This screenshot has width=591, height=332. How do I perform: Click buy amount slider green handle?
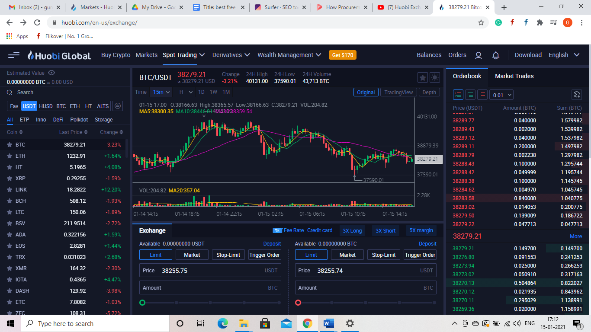point(142,303)
